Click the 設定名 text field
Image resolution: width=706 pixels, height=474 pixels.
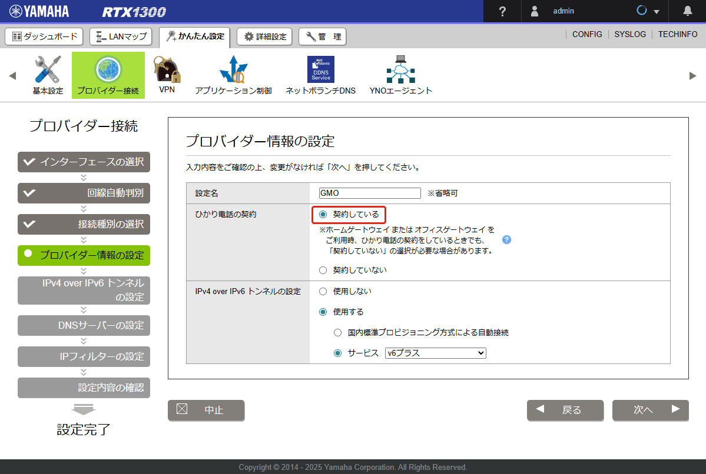tap(369, 193)
